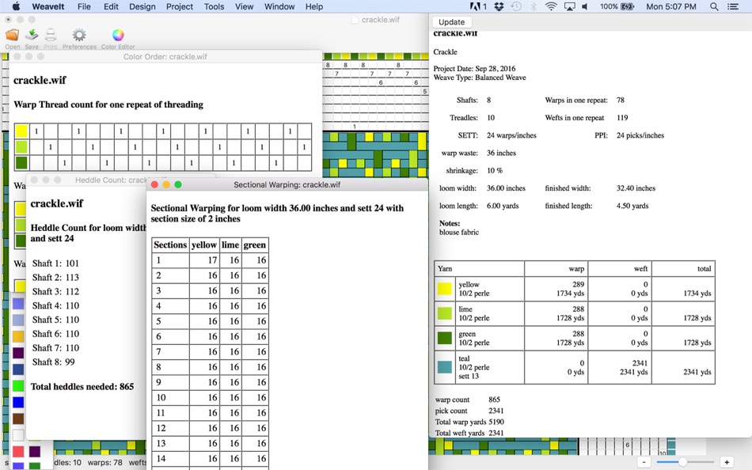This screenshot has width=752, height=470.
Task: Open Spotlight search icon
Action: click(x=714, y=6)
